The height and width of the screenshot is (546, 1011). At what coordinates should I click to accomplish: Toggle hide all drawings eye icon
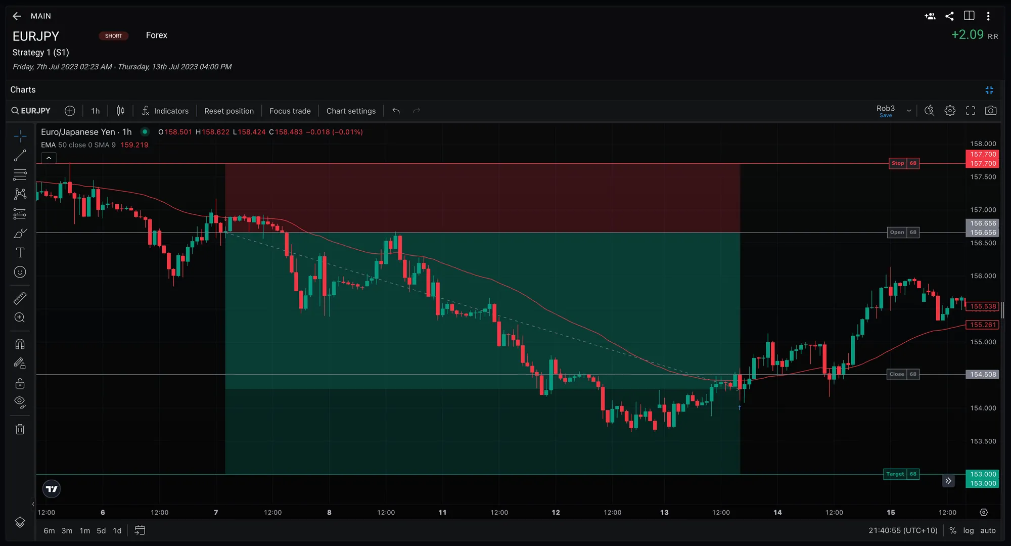(20, 402)
